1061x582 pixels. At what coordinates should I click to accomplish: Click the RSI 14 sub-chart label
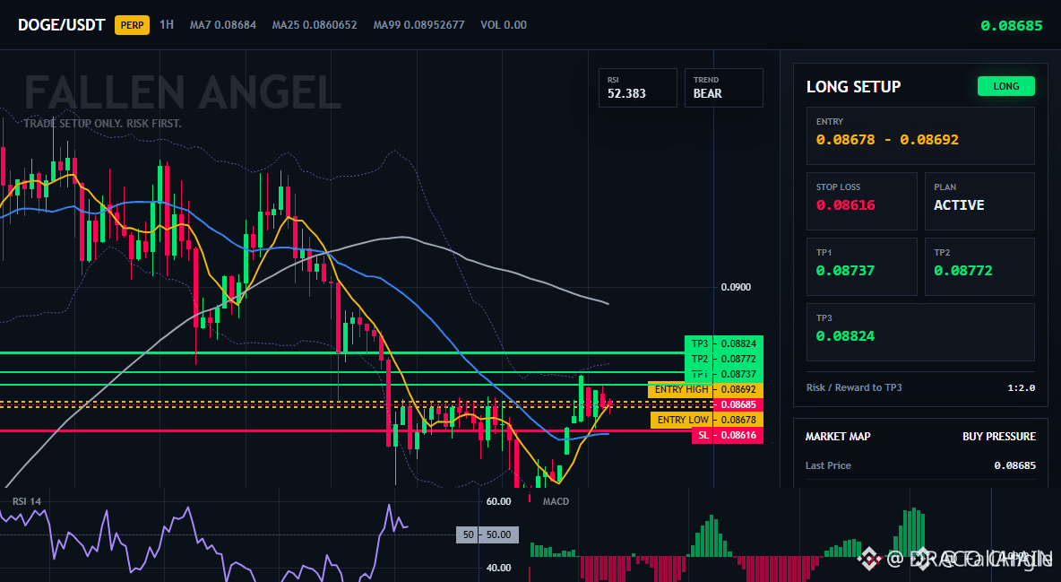(26, 501)
